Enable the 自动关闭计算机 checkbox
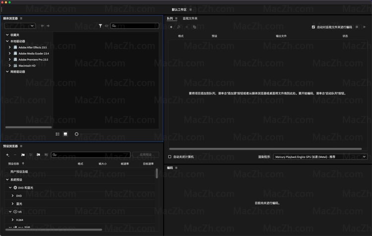 (x=170, y=157)
